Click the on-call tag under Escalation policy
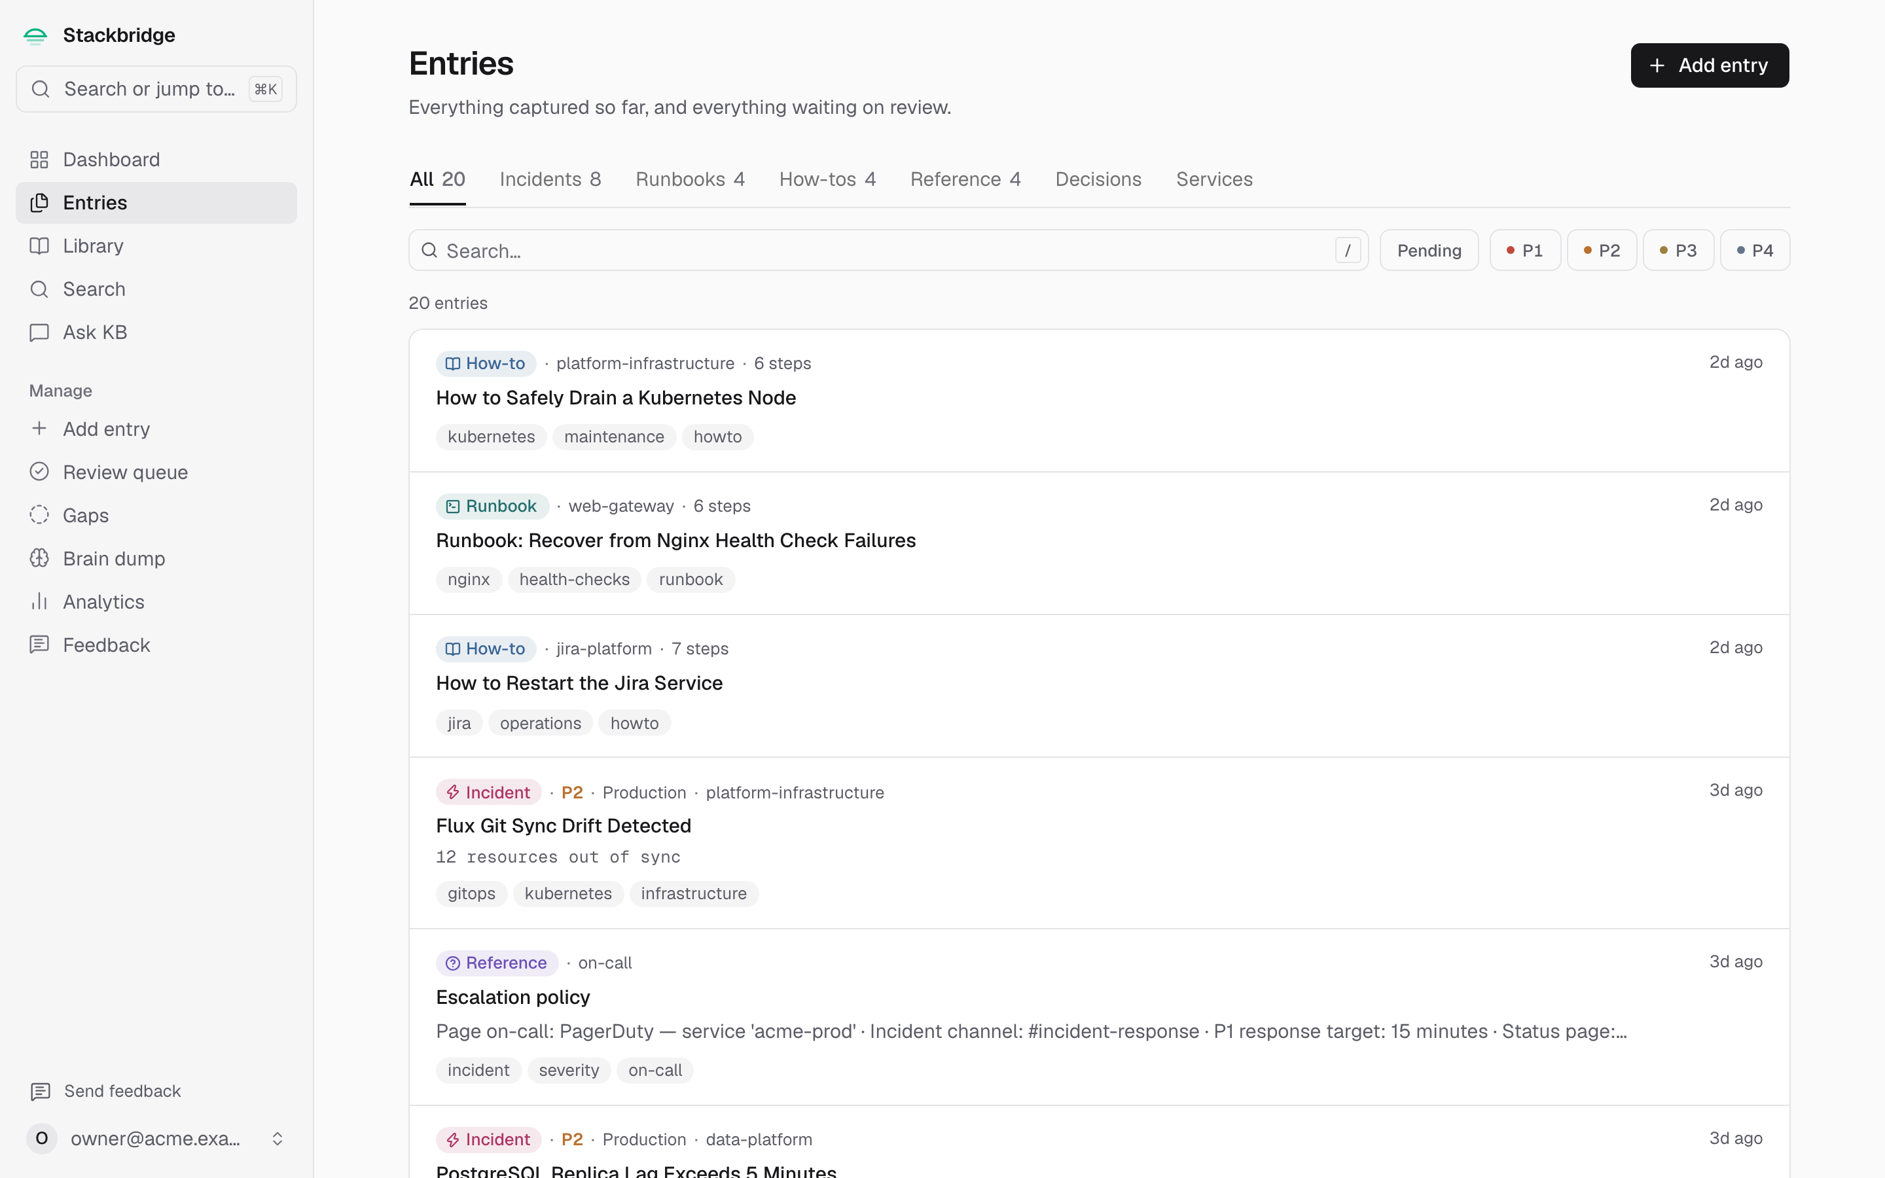This screenshot has width=1885, height=1178. [x=655, y=1071]
